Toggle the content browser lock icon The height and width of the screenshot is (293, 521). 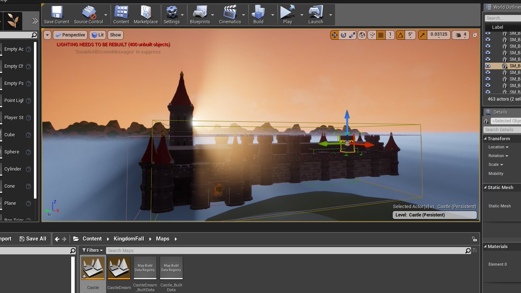[x=475, y=239]
